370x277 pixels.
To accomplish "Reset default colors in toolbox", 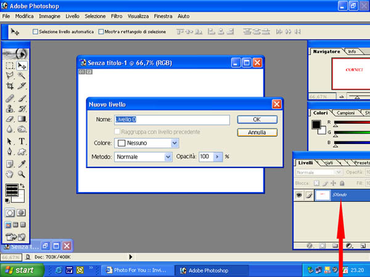I will 7,201.
